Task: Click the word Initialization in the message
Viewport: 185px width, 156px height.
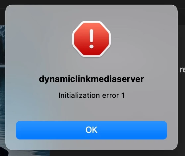Action: (79, 95)
